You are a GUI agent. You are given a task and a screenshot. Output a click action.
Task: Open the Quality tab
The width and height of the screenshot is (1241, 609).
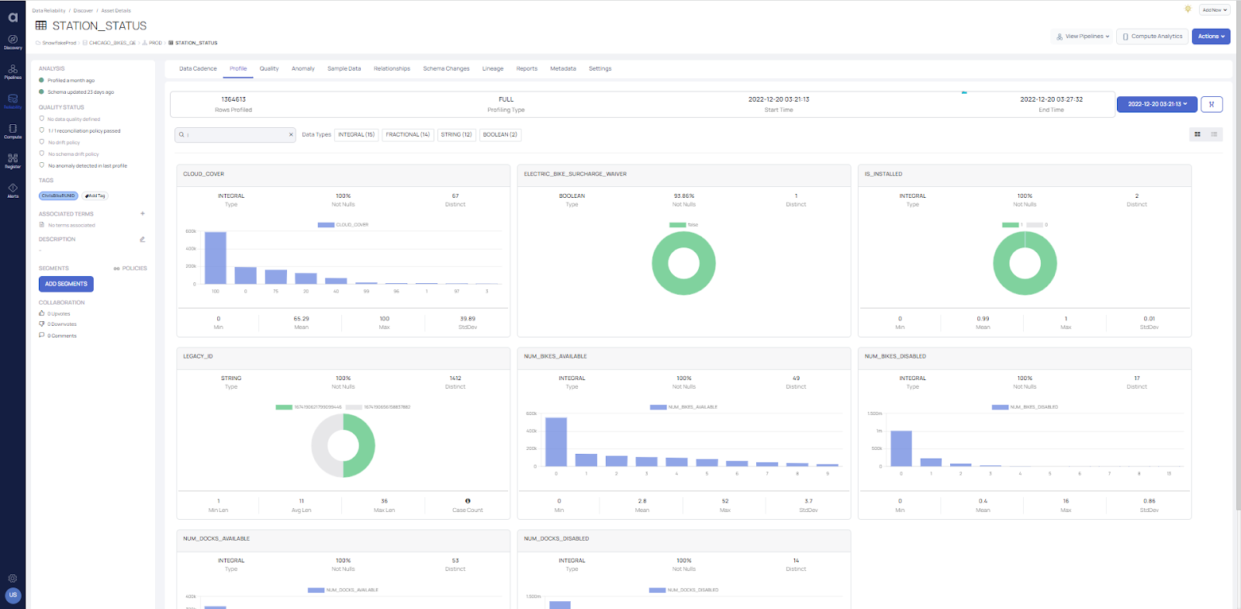pos(269,68)
